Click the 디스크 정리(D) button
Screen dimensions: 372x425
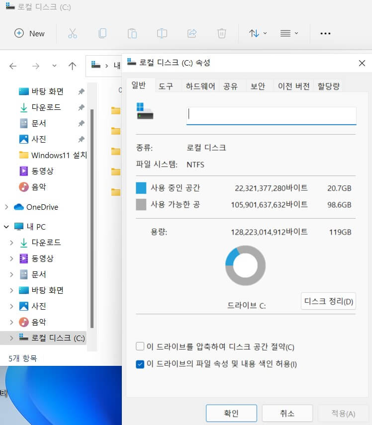328,301
